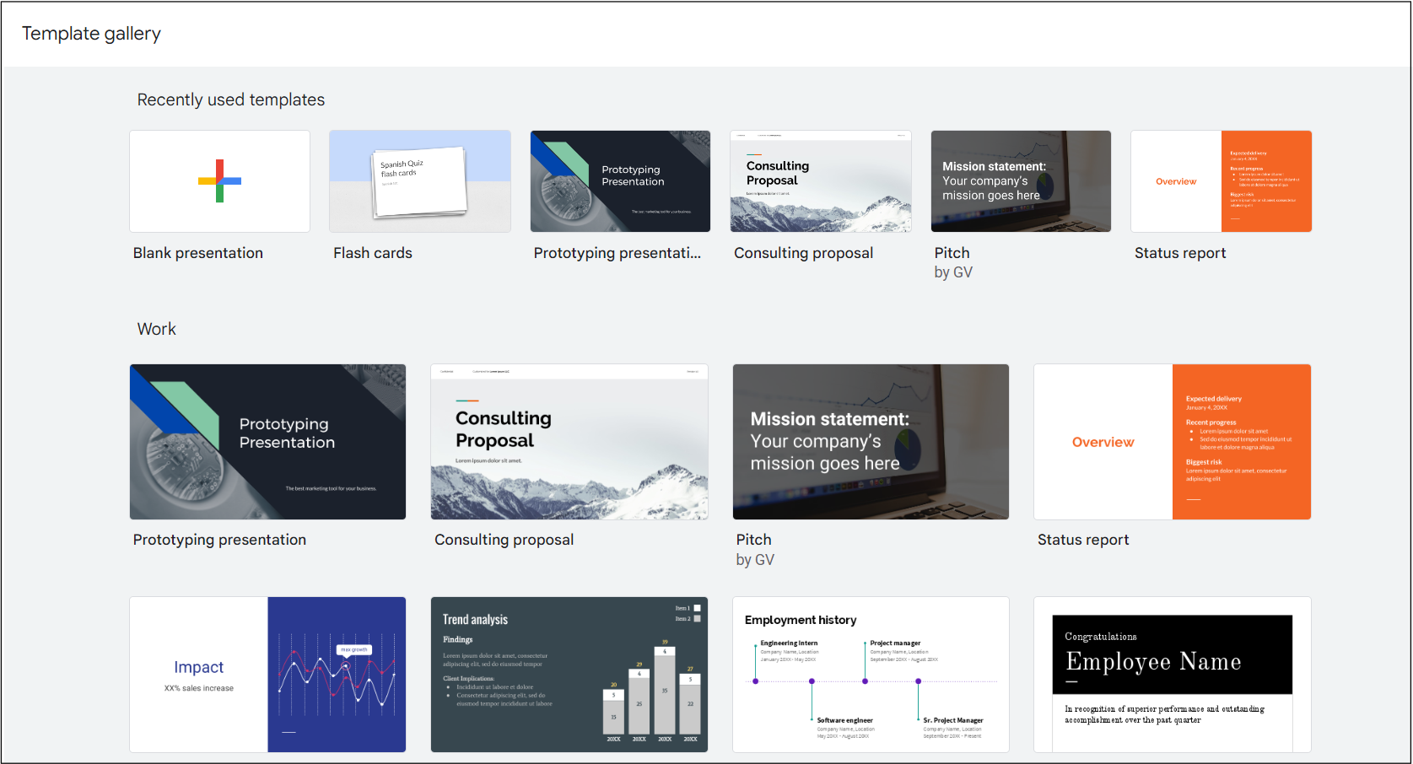The image size is (1413, 764).
Task: Click the Flash cards label text
Action: coord(373,252)
